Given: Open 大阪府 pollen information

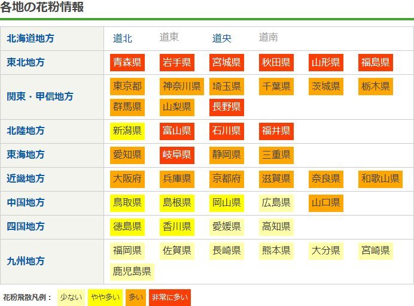Looking at the screenshot, I should click(x=127, y=179).
